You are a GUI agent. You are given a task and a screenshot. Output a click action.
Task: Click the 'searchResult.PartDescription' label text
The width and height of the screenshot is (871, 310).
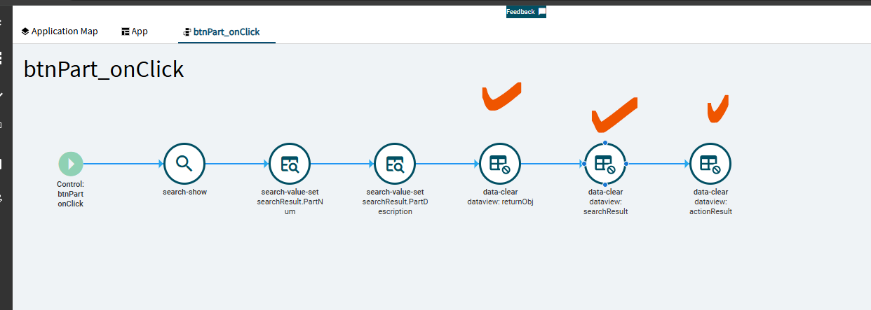(x=395, y=206)
